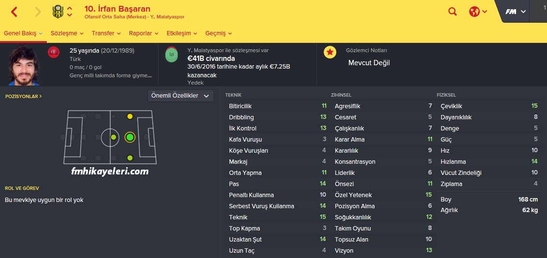Open the world globe menu
The image size is (547, 258).
(478, 12)
